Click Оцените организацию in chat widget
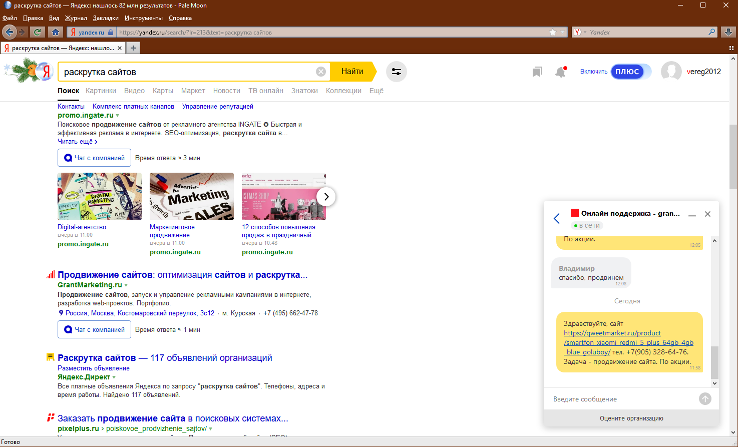The width and height of the screenshot is (738, 447). pyautogui.click(x=631, y=418)
